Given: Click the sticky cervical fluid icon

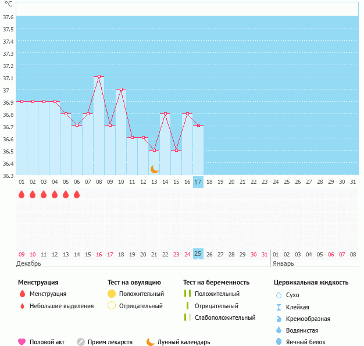Looking at the screenshot, I should 279,306.
